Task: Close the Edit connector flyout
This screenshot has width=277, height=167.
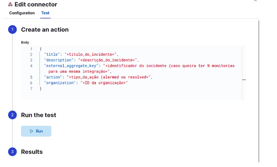Action: [255, 1]
